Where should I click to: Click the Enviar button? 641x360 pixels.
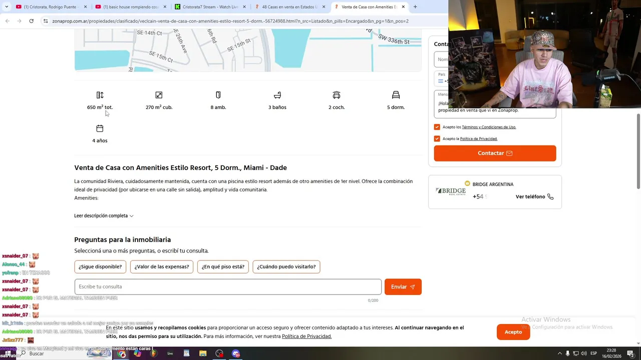403,286
